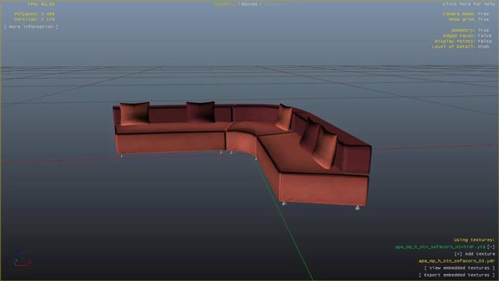Click the apa_mp_h_stn_sofacorn_03.ydr model name

(457, 261)
